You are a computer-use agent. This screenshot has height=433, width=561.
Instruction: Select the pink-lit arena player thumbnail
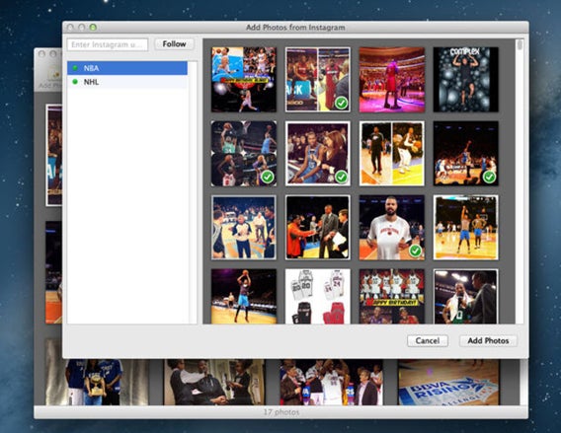click(392, 79)
